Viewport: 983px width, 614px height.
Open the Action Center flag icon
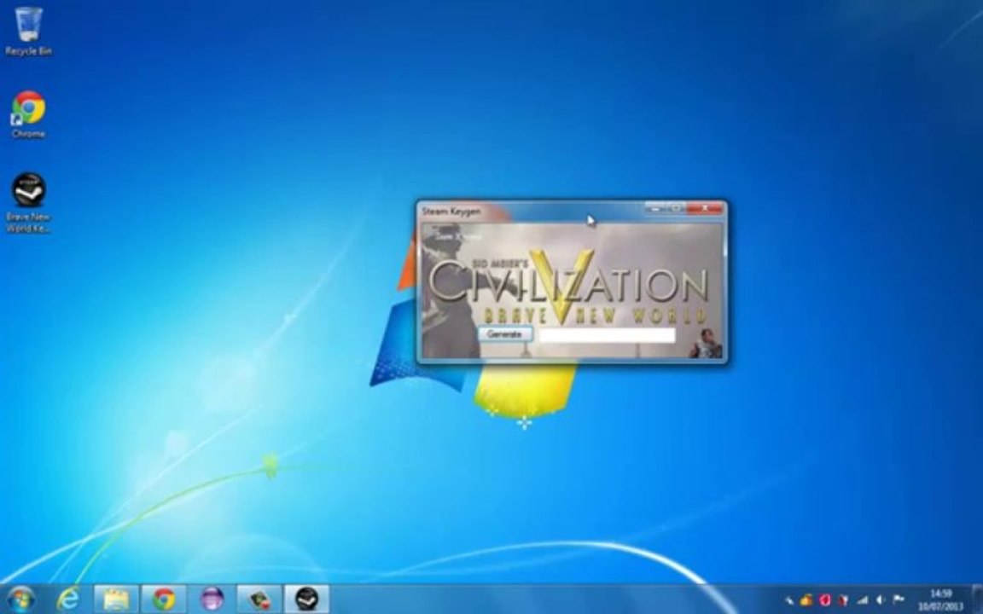(x=899, y=600)
